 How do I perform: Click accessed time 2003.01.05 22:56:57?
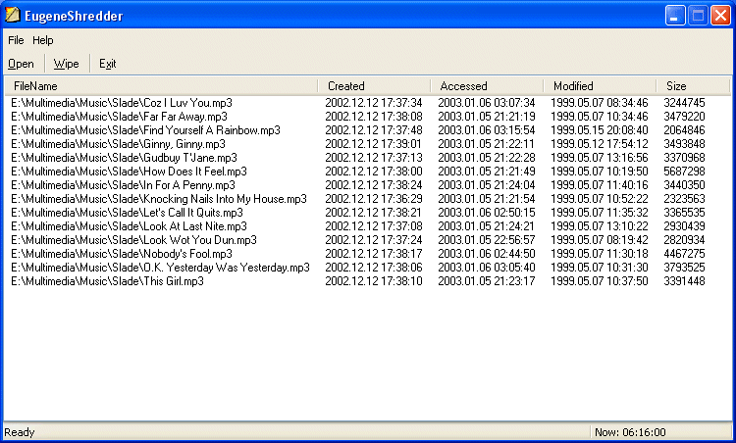coord(487,240)
